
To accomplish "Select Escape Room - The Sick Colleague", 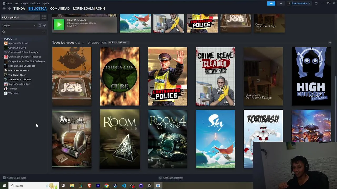I will pyautogui.click(x=27, y=61).
